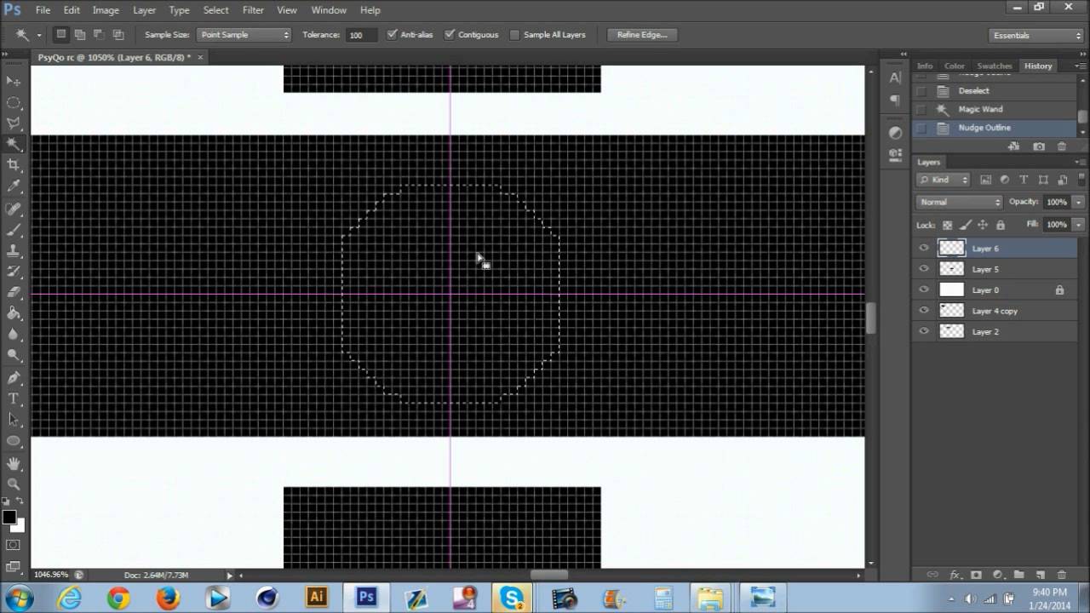Open the Filter menu

253,10
